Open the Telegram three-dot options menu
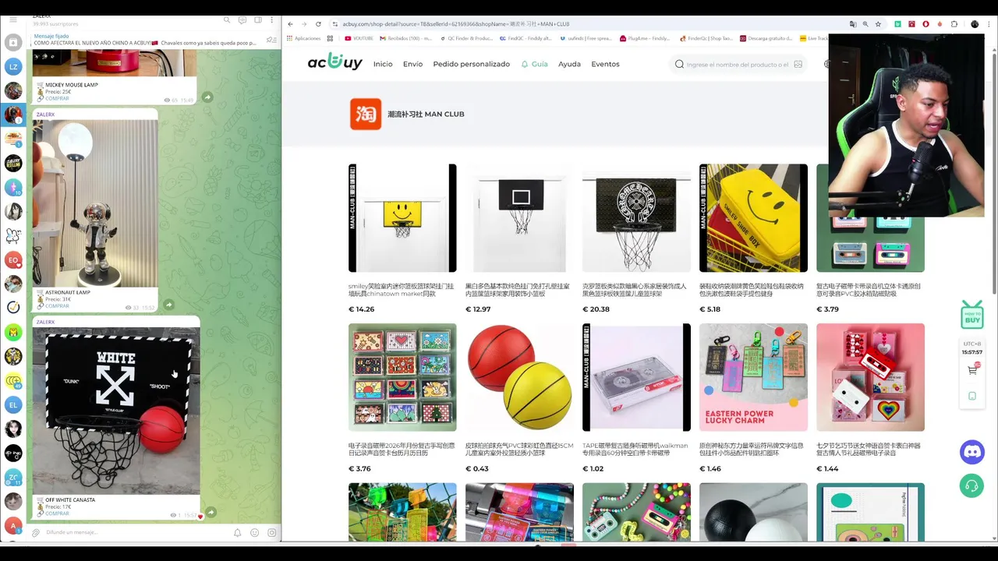998x561 pixels. [272, 20]
